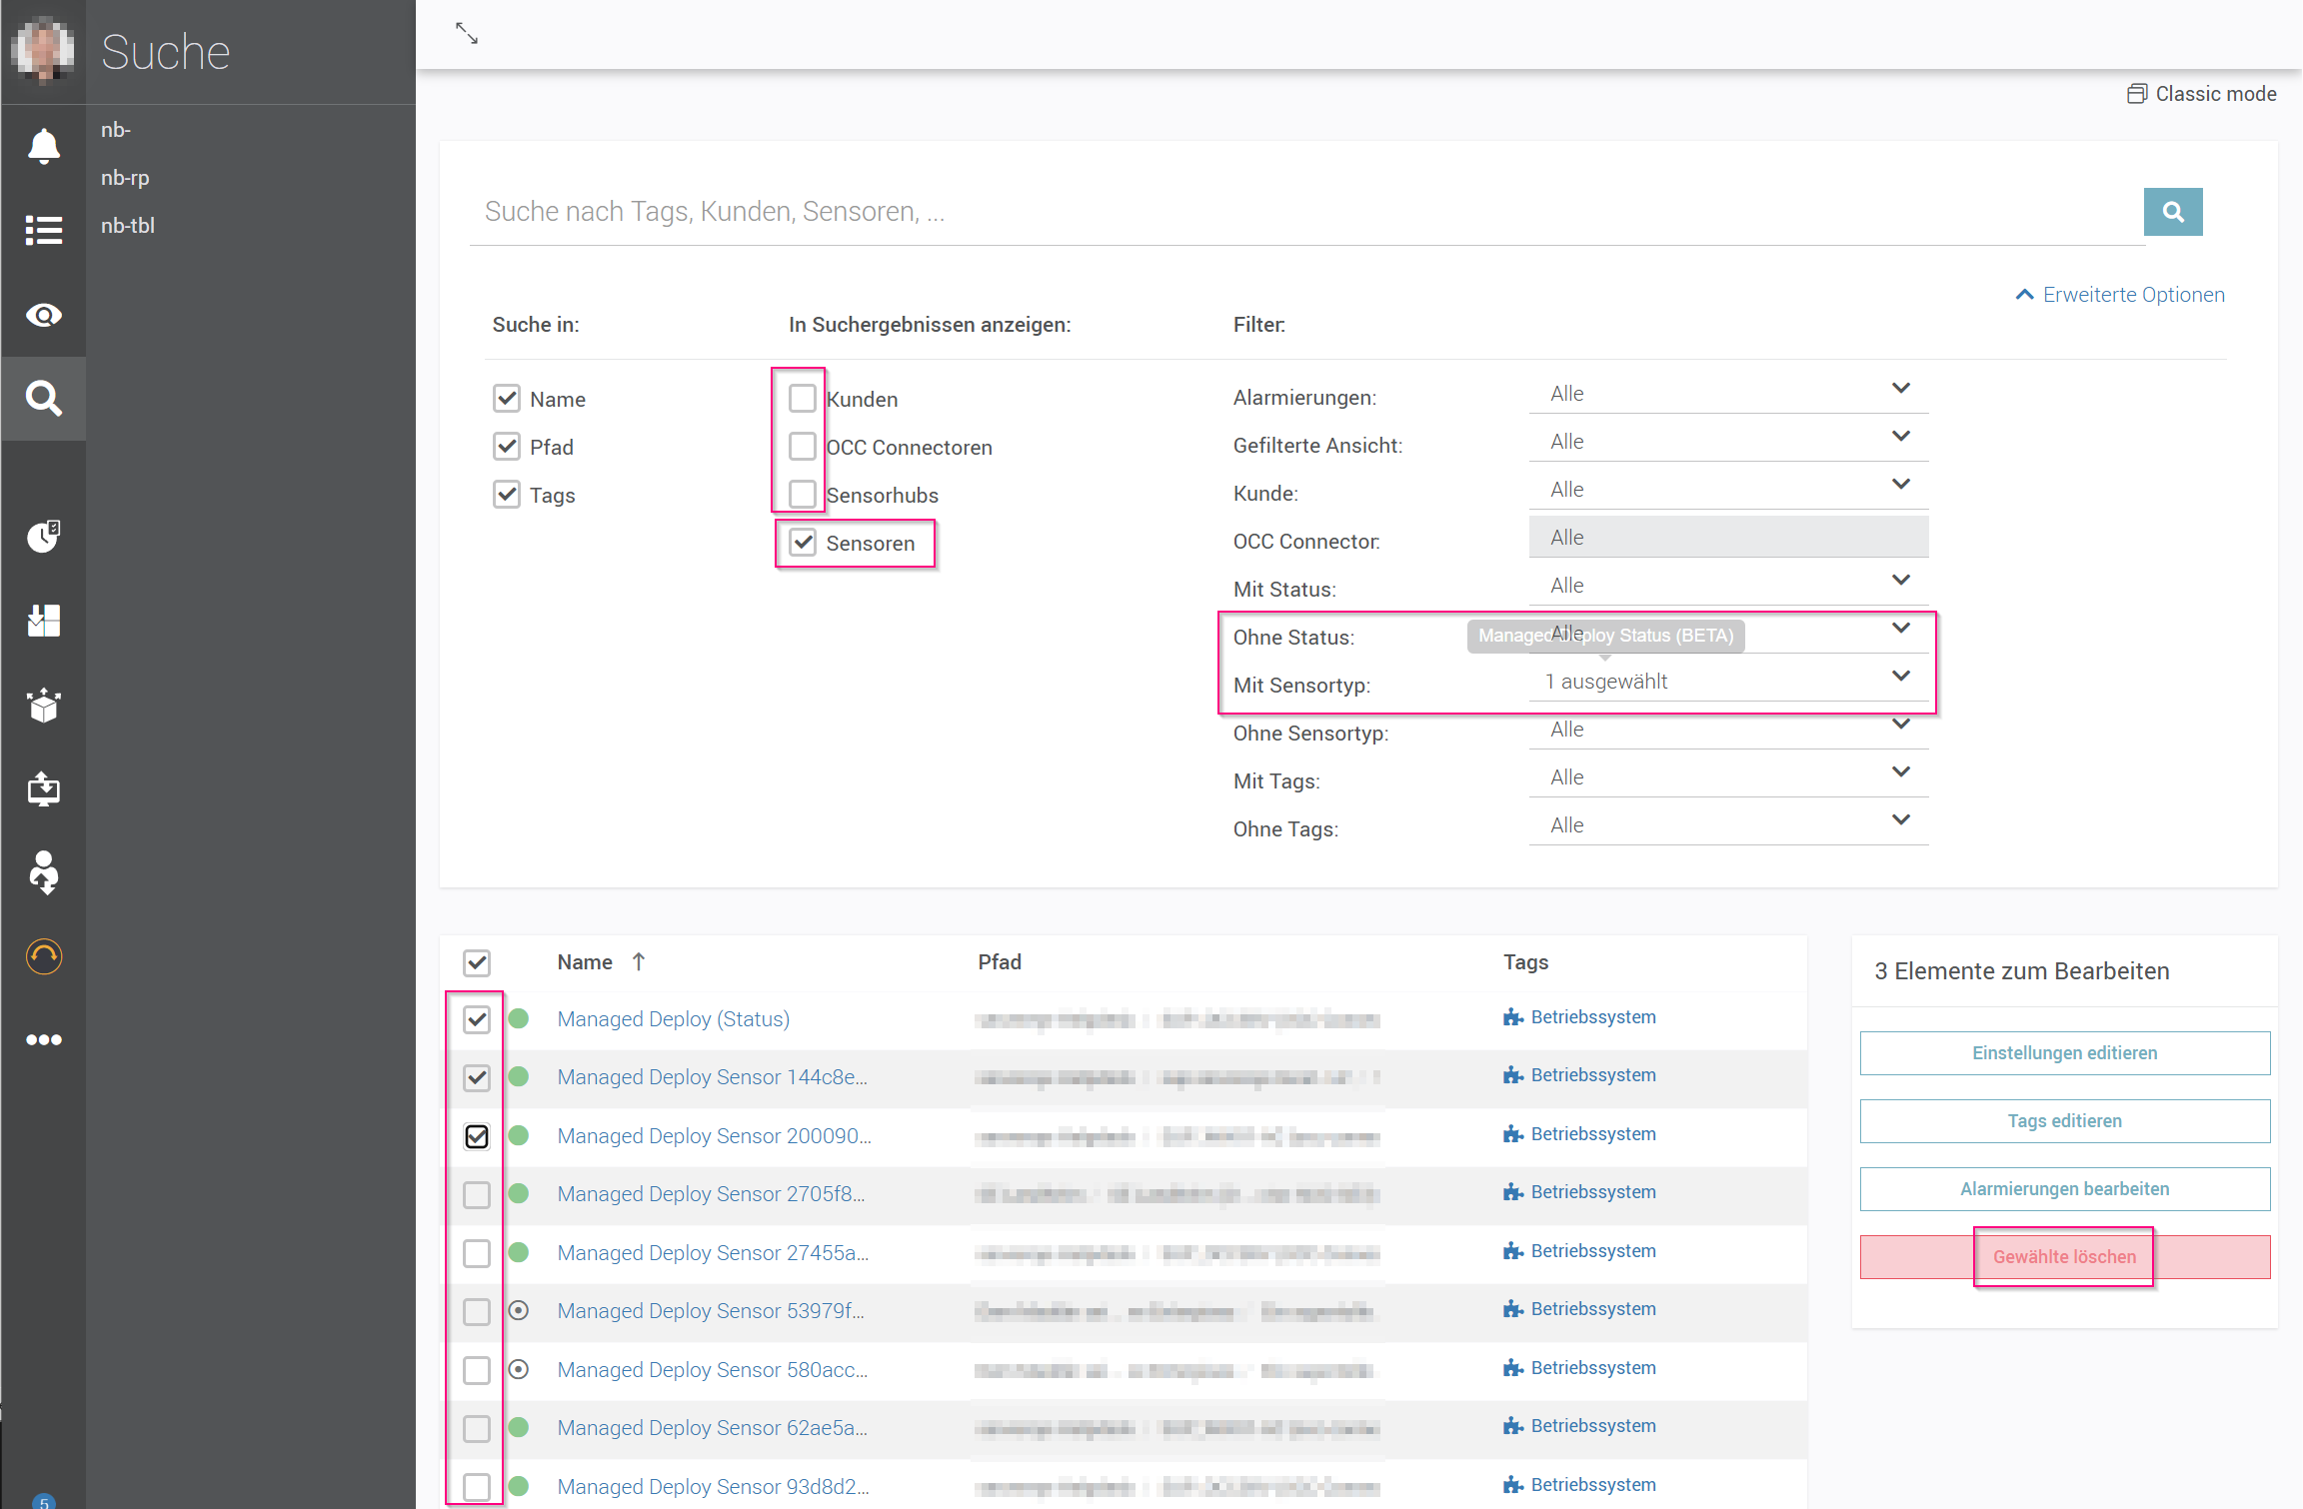Click the eye monitoring sidebar icon

43,316
